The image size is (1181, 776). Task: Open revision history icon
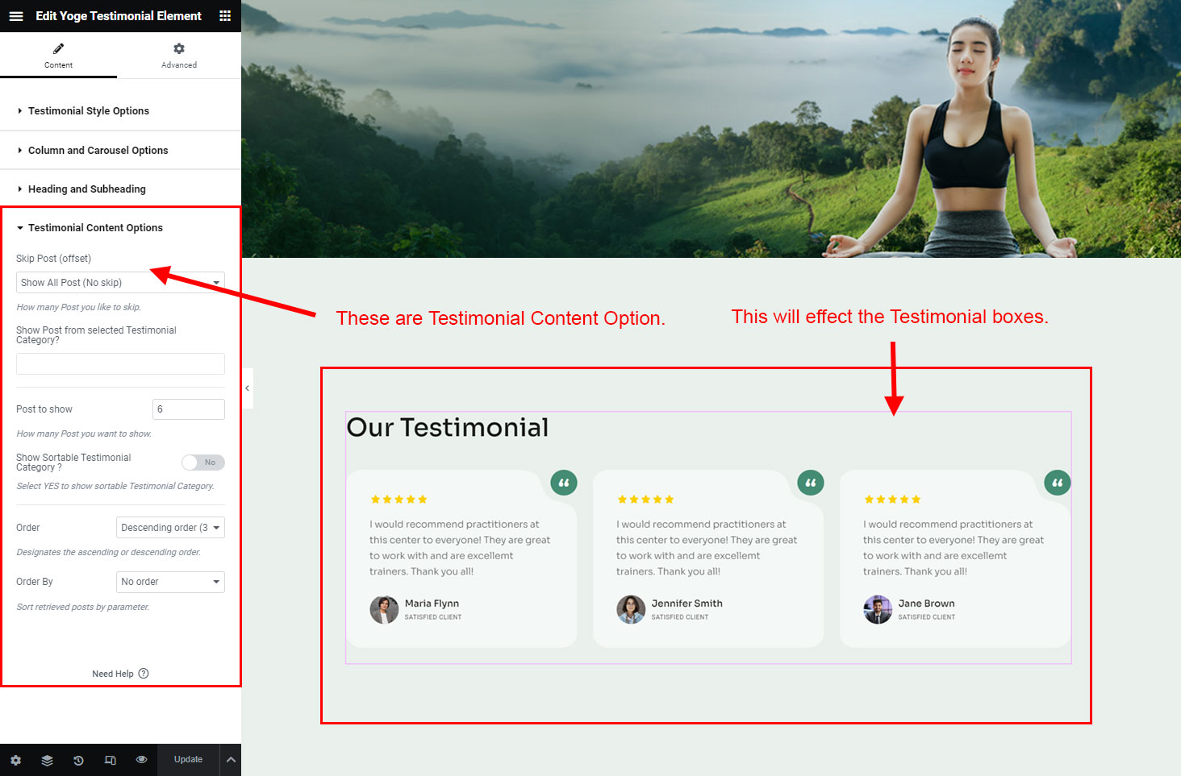78,760
